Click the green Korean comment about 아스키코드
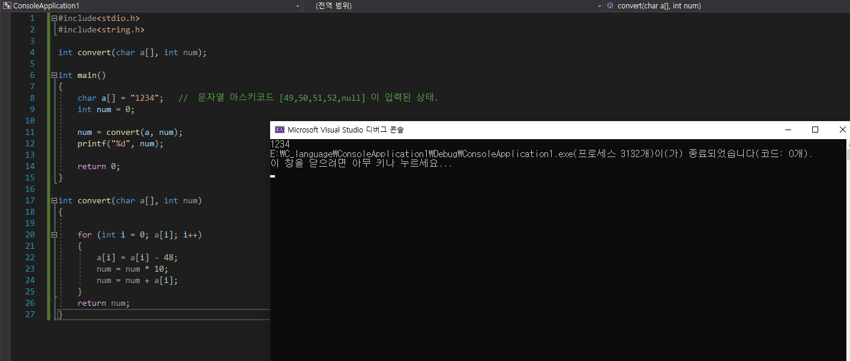 (309, 98)
